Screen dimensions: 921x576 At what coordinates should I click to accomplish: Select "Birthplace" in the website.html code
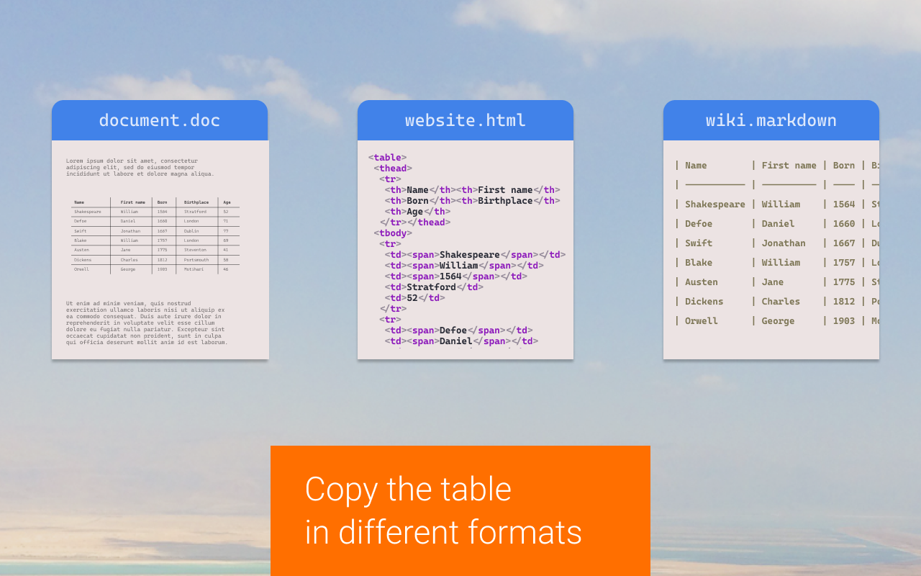[505, 201]
